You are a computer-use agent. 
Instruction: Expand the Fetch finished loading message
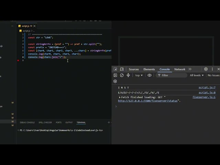click(120, 97)
